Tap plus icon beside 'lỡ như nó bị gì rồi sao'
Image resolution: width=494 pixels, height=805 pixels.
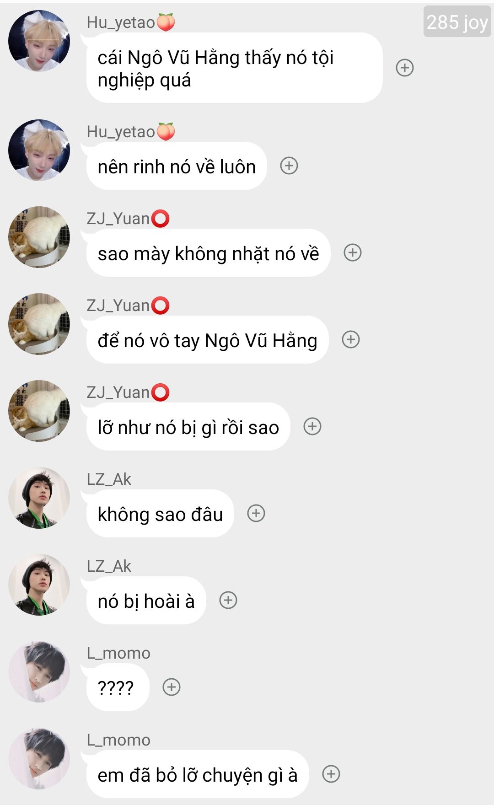point(312,426)
